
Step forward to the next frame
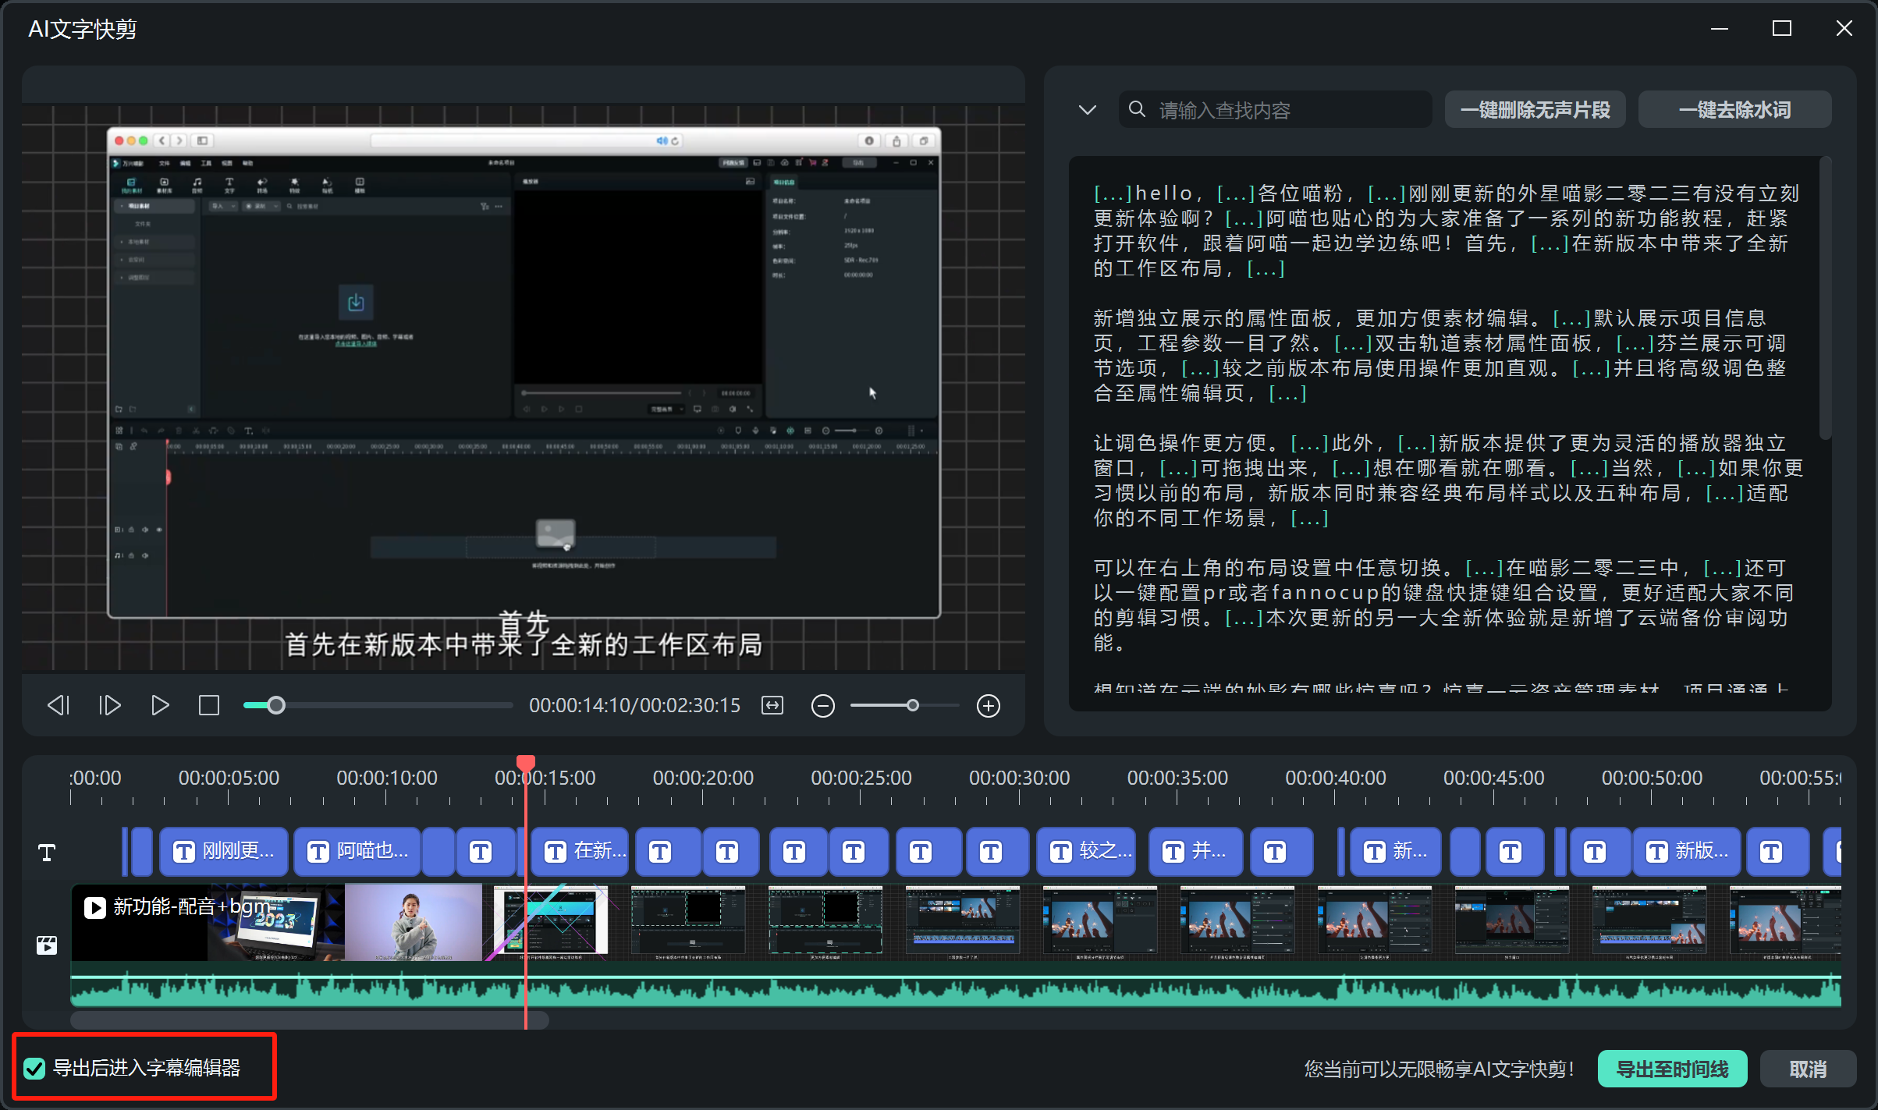click(110, 706)
